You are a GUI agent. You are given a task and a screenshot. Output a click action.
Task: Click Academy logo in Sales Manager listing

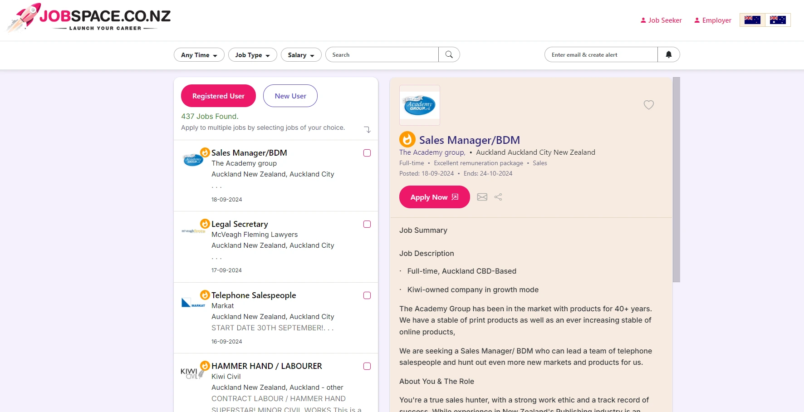[x=193, y=160]
